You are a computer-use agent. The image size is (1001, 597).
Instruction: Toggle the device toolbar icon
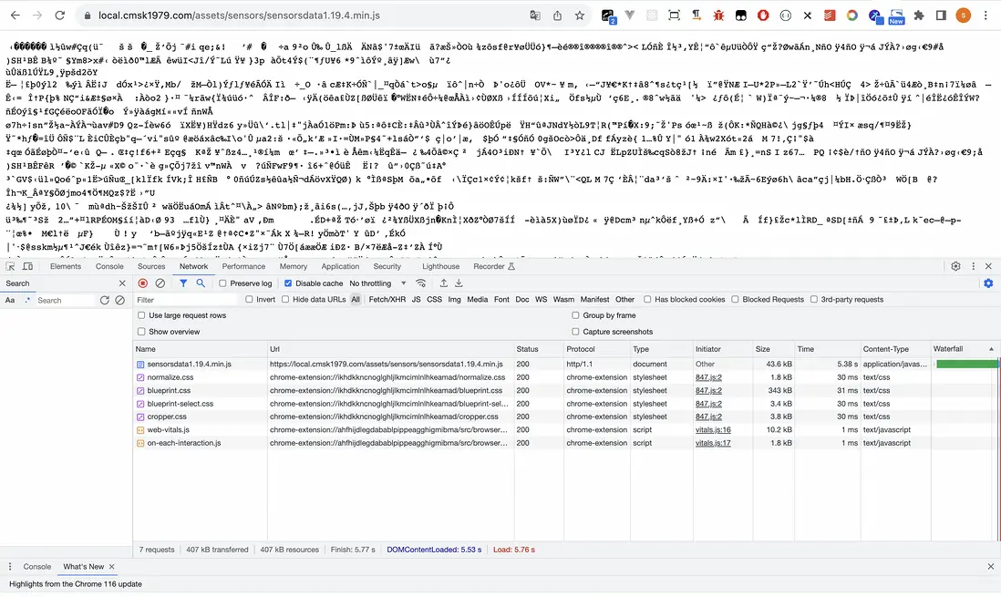point(28,266)
